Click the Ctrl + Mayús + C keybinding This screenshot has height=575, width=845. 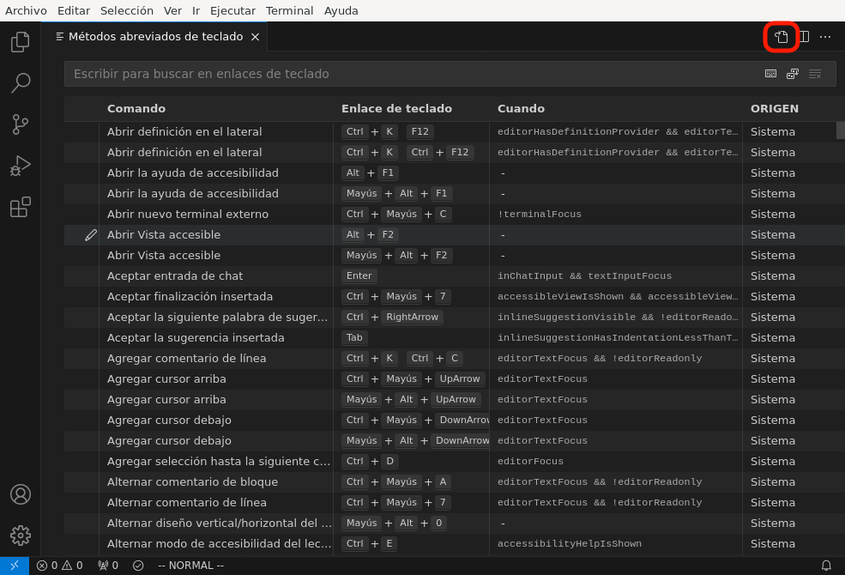coord(396,214)
